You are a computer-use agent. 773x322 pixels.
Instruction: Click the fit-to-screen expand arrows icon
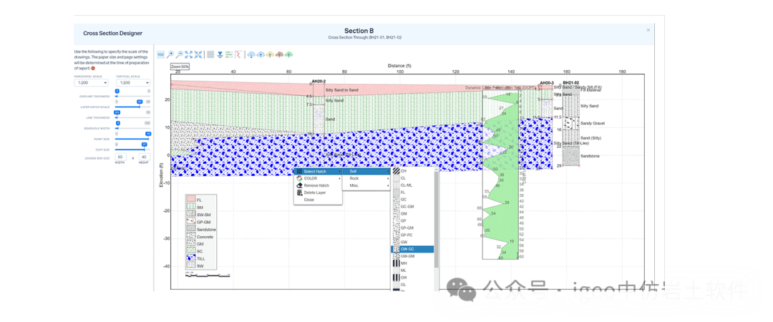[x=188, y=54]
